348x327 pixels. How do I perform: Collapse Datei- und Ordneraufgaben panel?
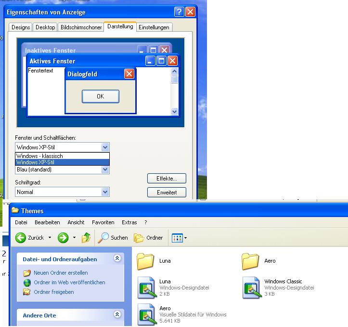[x=117, y=258]
